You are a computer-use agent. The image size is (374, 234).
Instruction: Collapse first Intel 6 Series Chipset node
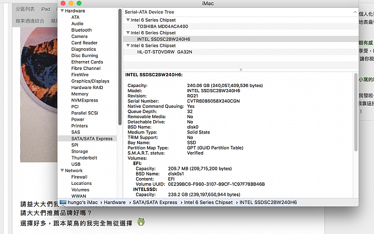point(128,20)
